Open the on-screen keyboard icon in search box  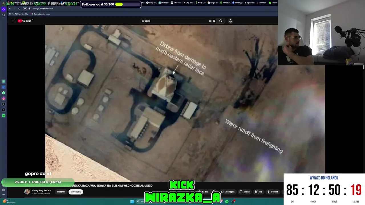(x=210, y=21)
